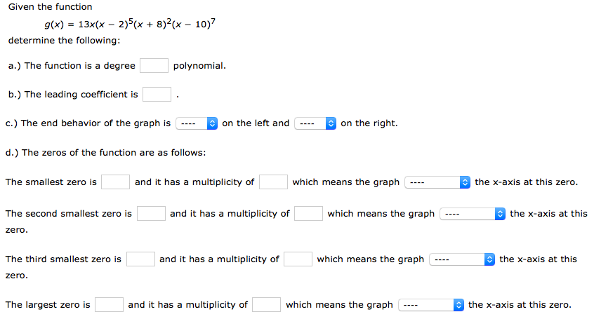The height and width of the screenshot is (333, 594).
Task: Select the largest zero's multiplicity box
Action: click(267, 305)
